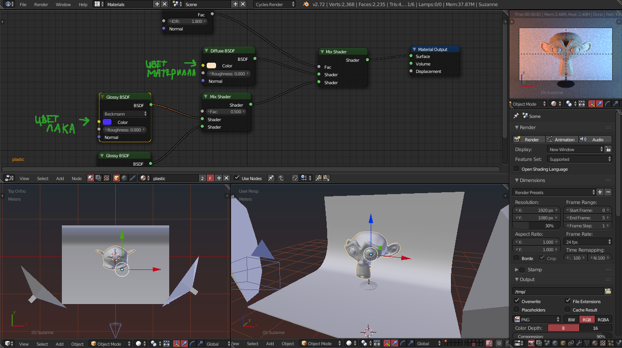The width and height of the screenshot is (622, 348).
Task: Click the 3D manipulator toggle in properties viewport header
Action: point(592,104)
